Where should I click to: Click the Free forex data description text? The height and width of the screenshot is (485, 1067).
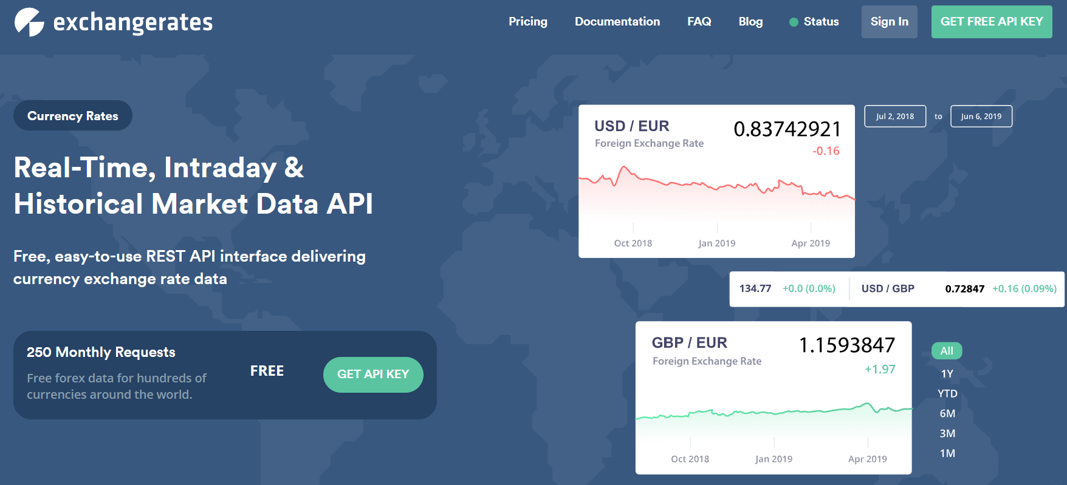coord(117,386)
